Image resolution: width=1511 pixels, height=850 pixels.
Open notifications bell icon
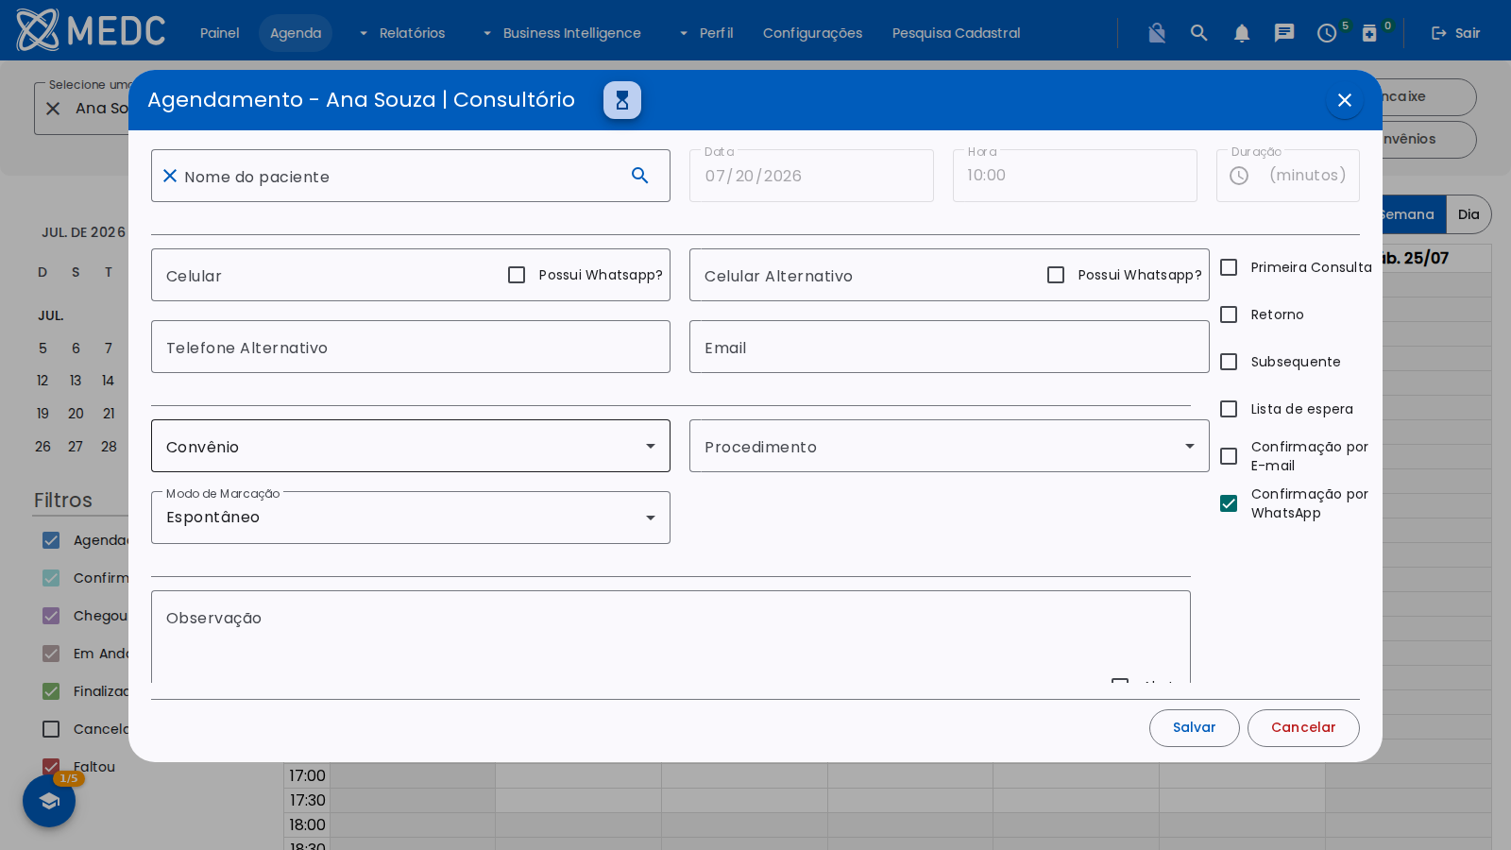(x=1242, y=33)
